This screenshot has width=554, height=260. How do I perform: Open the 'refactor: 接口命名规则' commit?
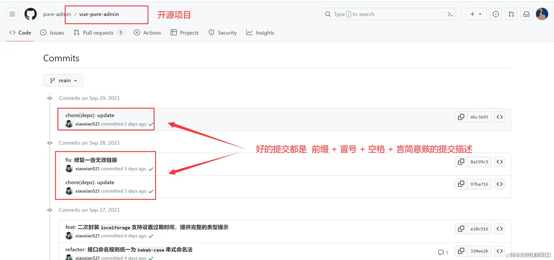tap(129, 250)
